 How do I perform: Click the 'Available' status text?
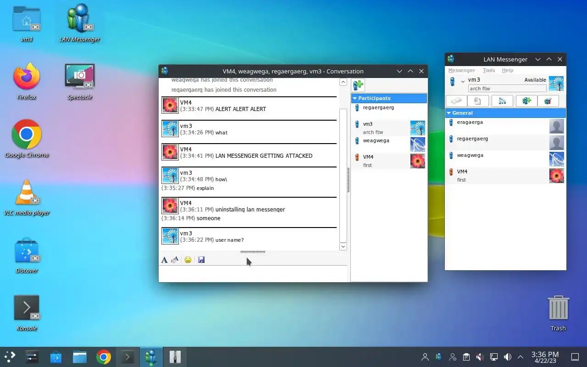pos(535,80)
